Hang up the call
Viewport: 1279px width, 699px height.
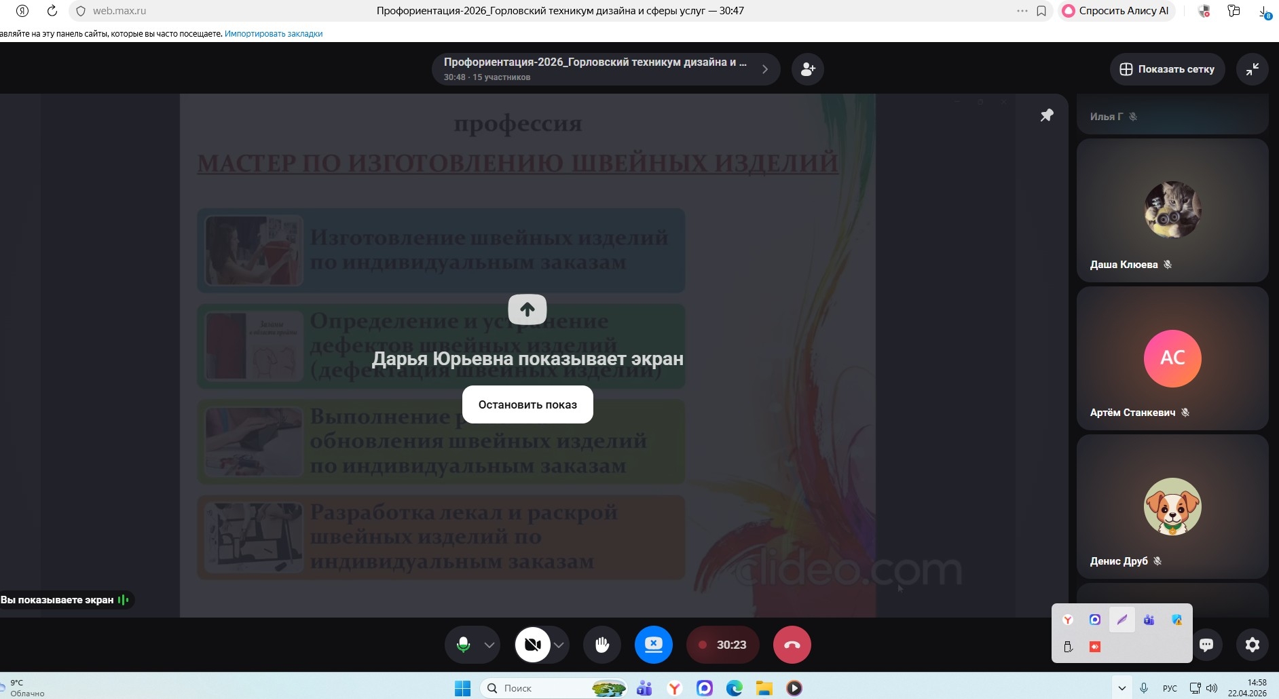(792, 645)
